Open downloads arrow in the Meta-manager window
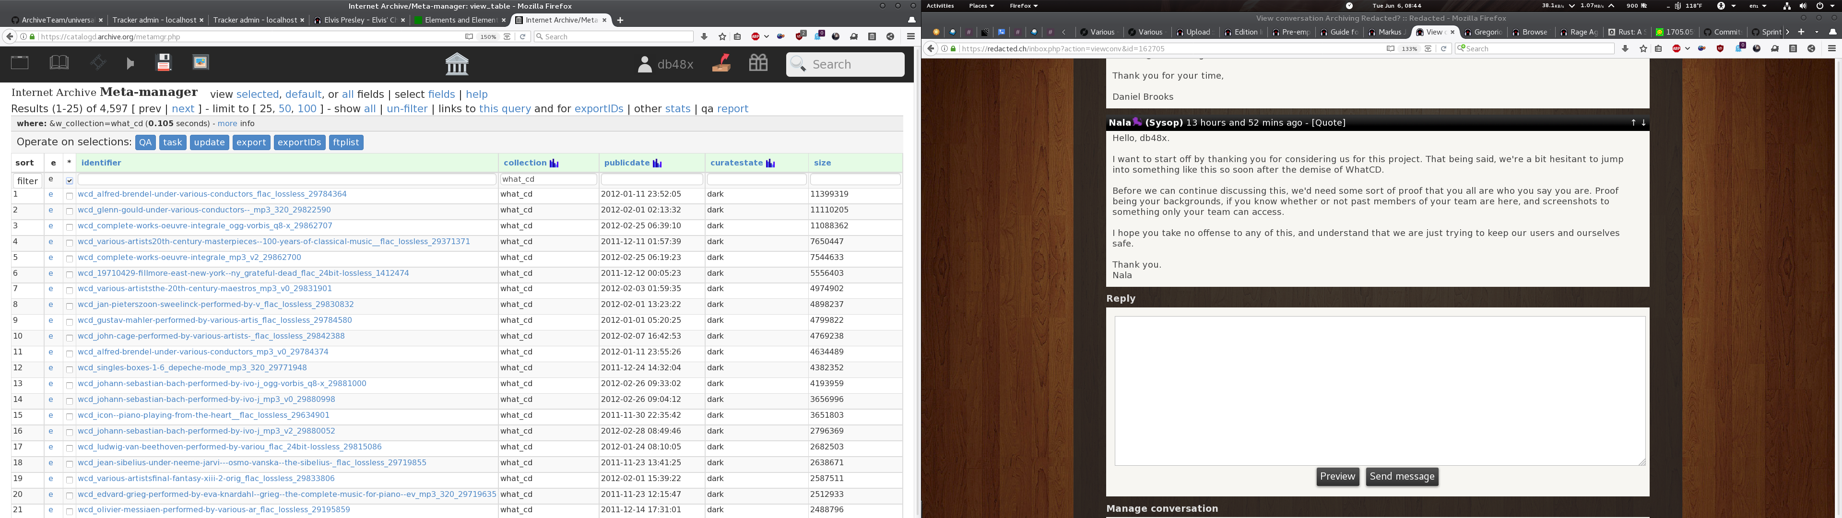The image size is (1842, 518). (x=704, y=36)
